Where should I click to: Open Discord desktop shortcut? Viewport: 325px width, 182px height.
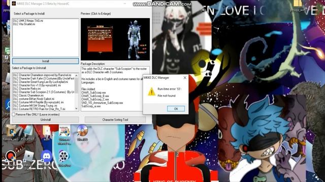tap(46, 159)
